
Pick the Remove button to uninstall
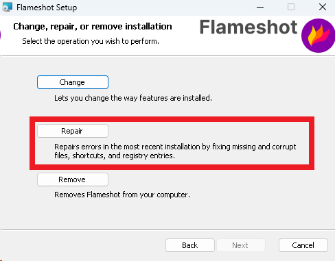click(73, 179)
